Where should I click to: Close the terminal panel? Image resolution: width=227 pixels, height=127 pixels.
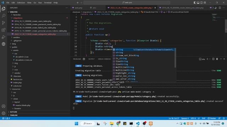pos(224,59)
